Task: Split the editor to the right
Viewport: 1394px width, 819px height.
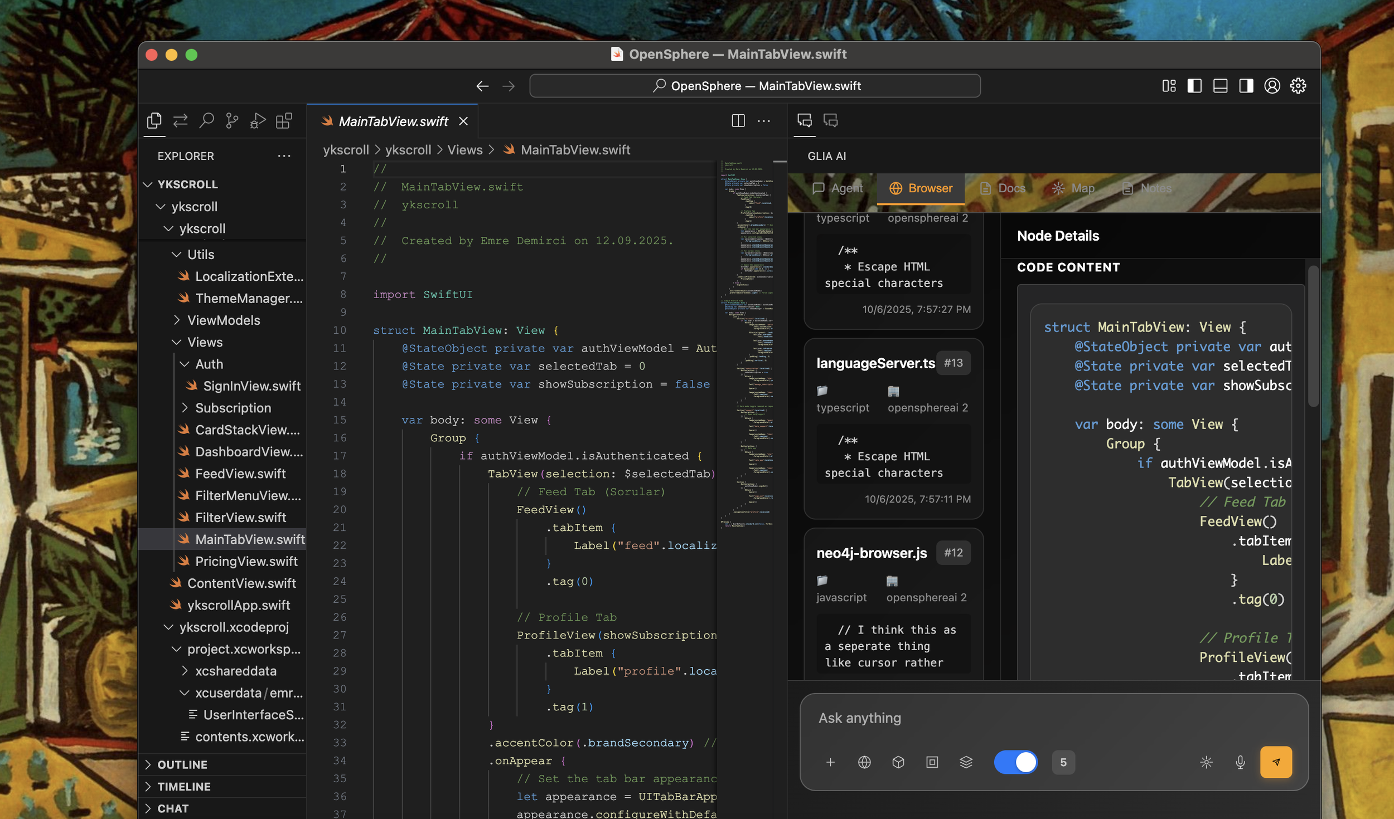Action: [738, 120]
